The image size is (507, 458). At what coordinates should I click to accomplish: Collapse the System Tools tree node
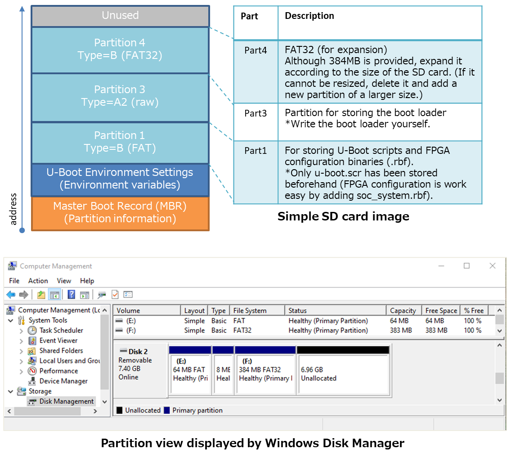tap(11, 321)
